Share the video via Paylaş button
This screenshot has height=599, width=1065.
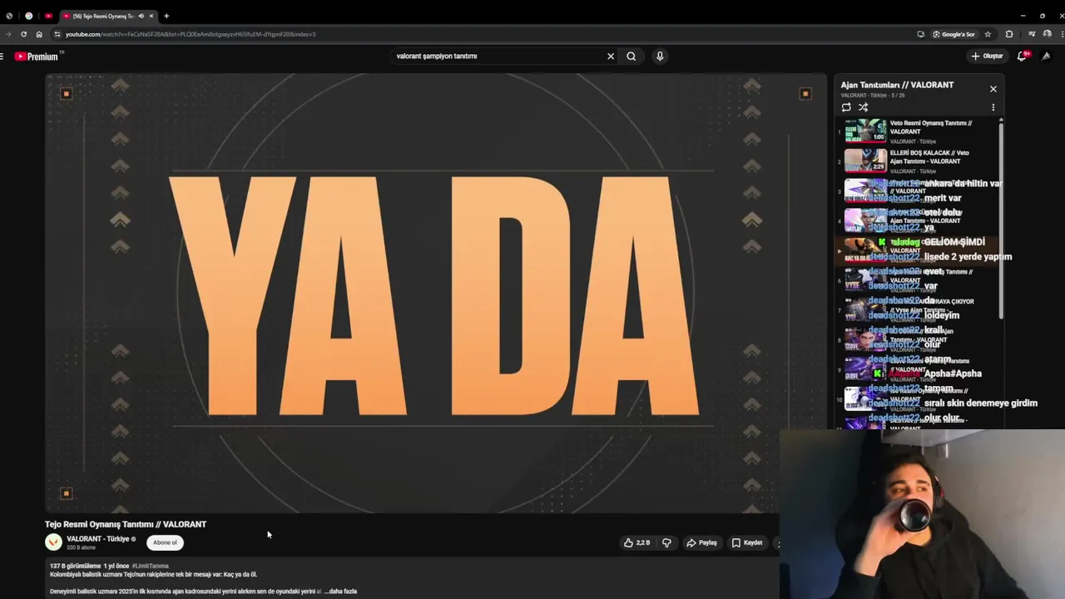tap(701, 542)
